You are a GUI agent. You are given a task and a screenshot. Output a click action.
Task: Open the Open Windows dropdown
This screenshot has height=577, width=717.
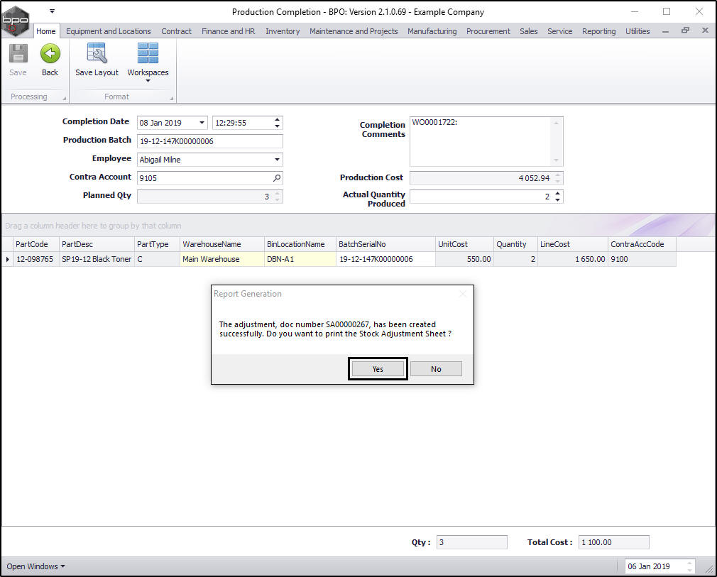tap(35, 566)
